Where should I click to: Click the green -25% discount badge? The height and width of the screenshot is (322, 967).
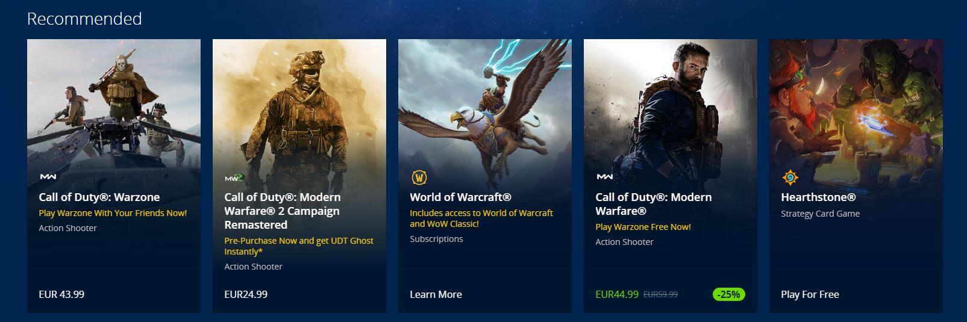(729, 294)
